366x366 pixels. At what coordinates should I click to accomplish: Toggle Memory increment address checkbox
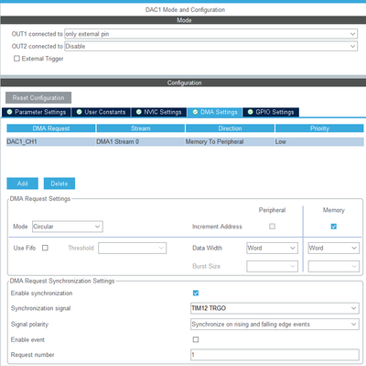point(334,227)
